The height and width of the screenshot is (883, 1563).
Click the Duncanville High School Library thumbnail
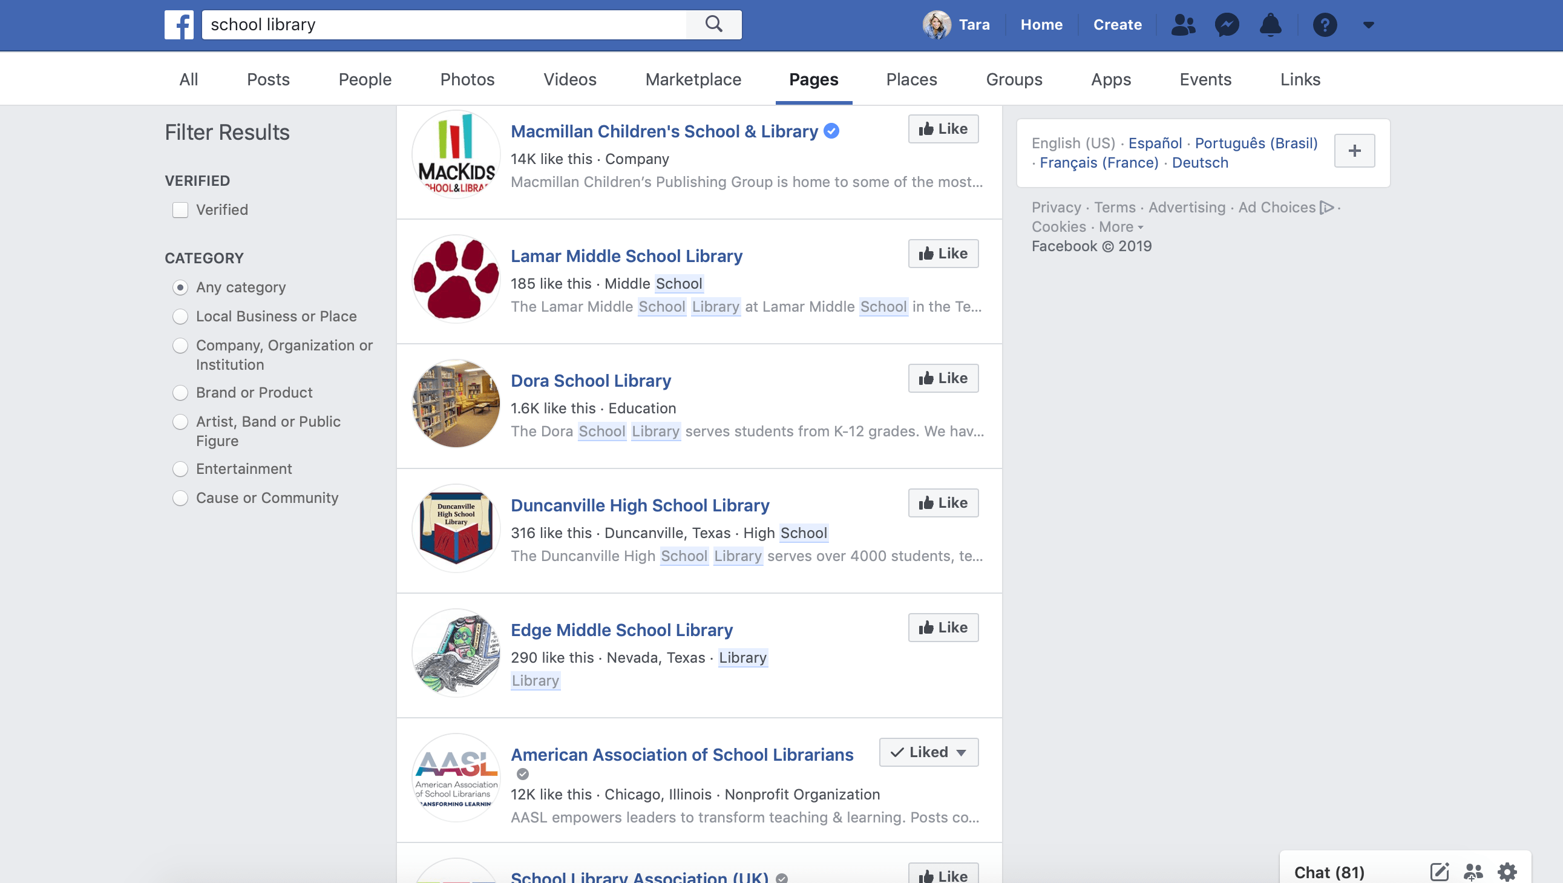[456, 528]
